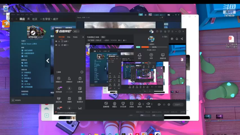Open the 读弹幕 tool icon
The height and width of the screenshot is (135, 240).
click(80, 90)
